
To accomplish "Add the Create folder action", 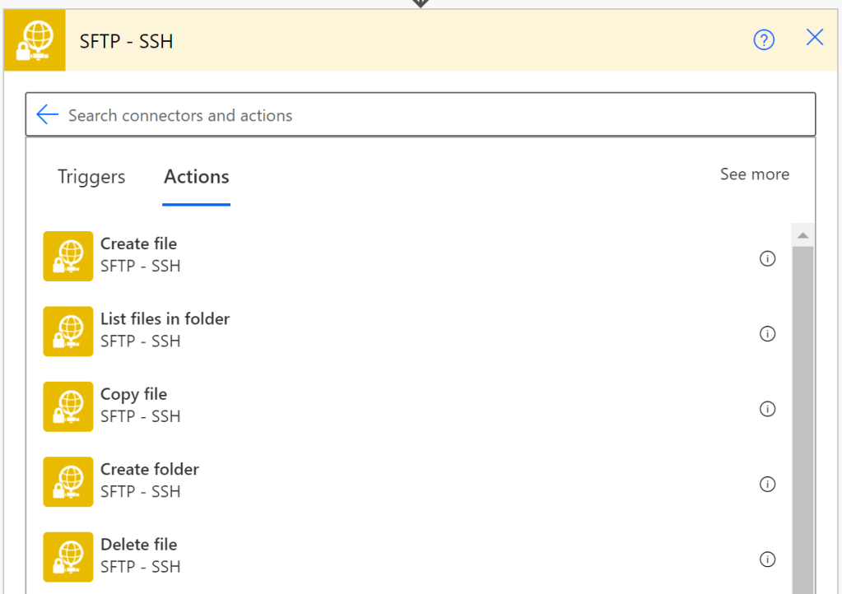I will tap(149, 470).
